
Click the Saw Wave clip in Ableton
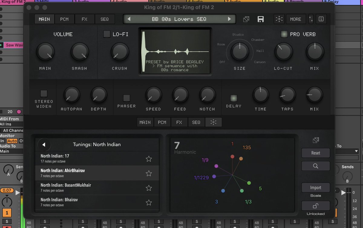pos(14,45)
